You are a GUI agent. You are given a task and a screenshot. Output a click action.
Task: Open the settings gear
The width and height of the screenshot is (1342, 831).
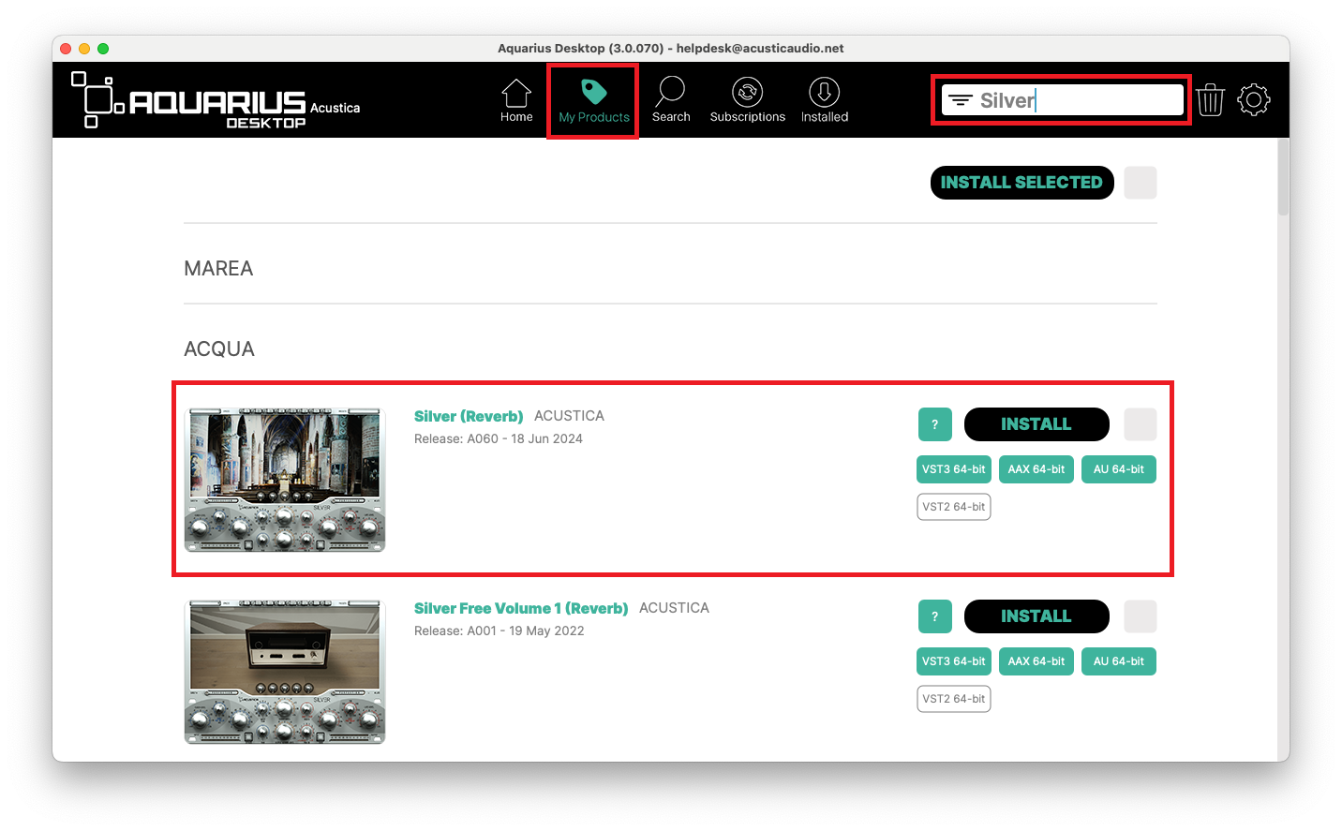[1254, 99]
